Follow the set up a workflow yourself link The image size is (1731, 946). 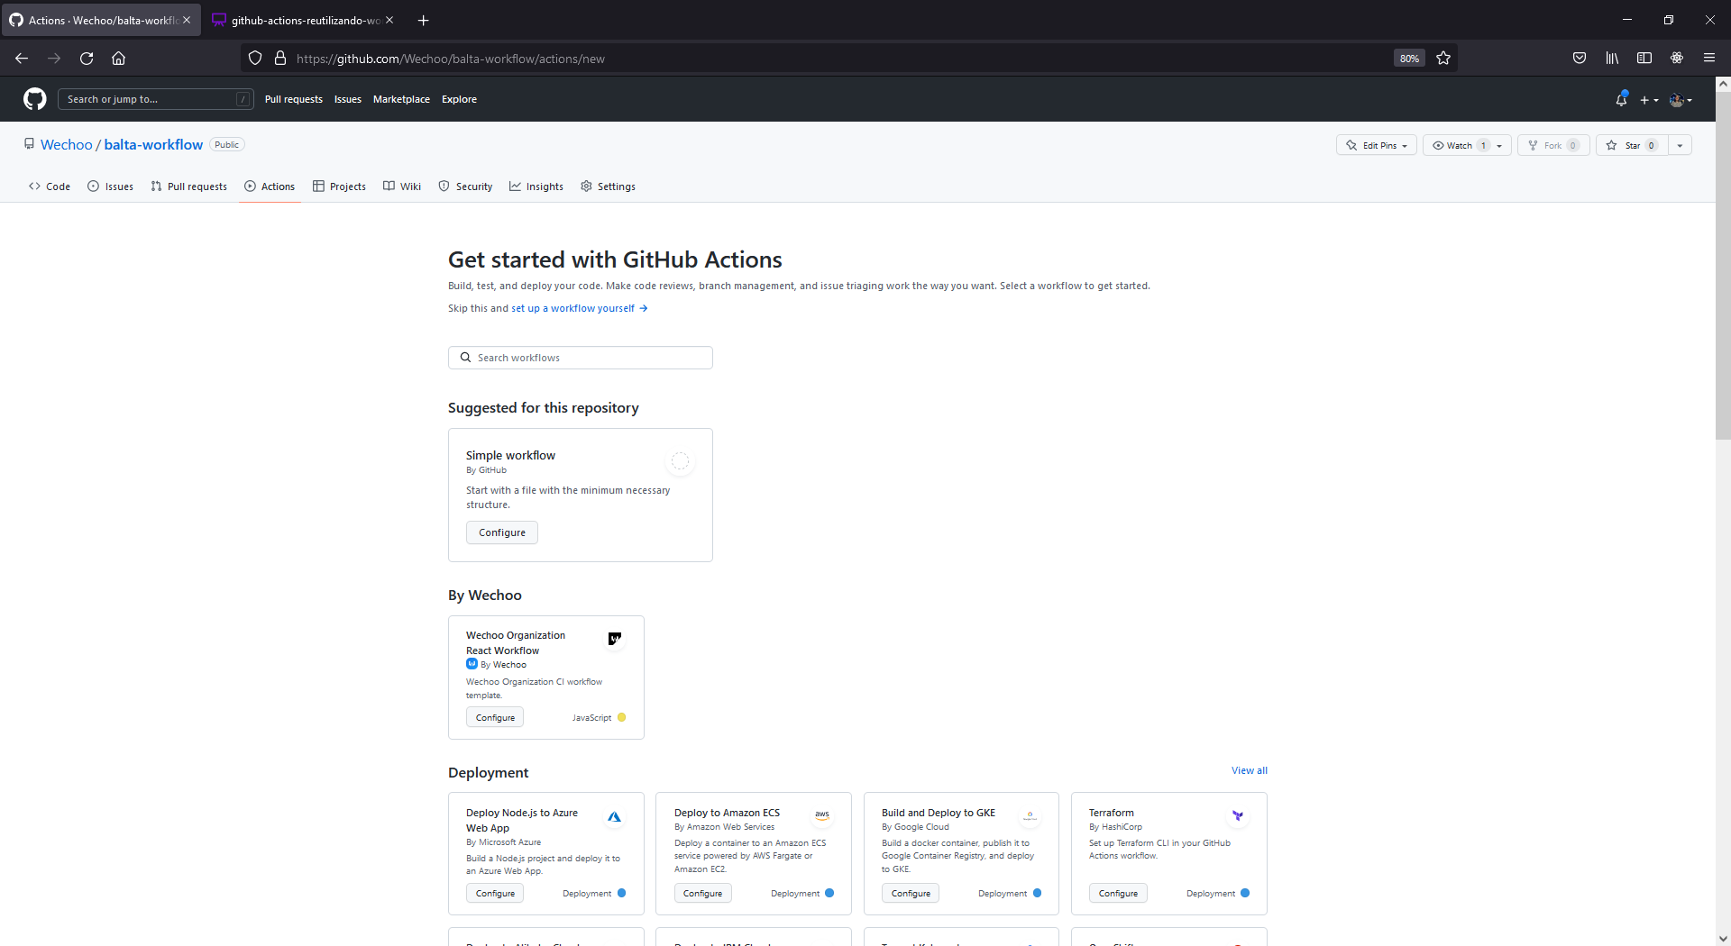coord(580,308)
